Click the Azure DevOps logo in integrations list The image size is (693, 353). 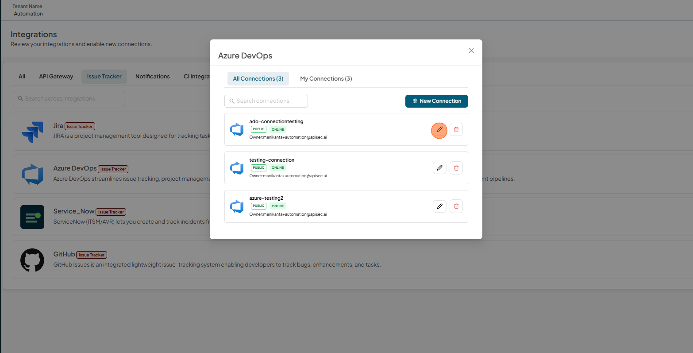[x=32, y=174]
